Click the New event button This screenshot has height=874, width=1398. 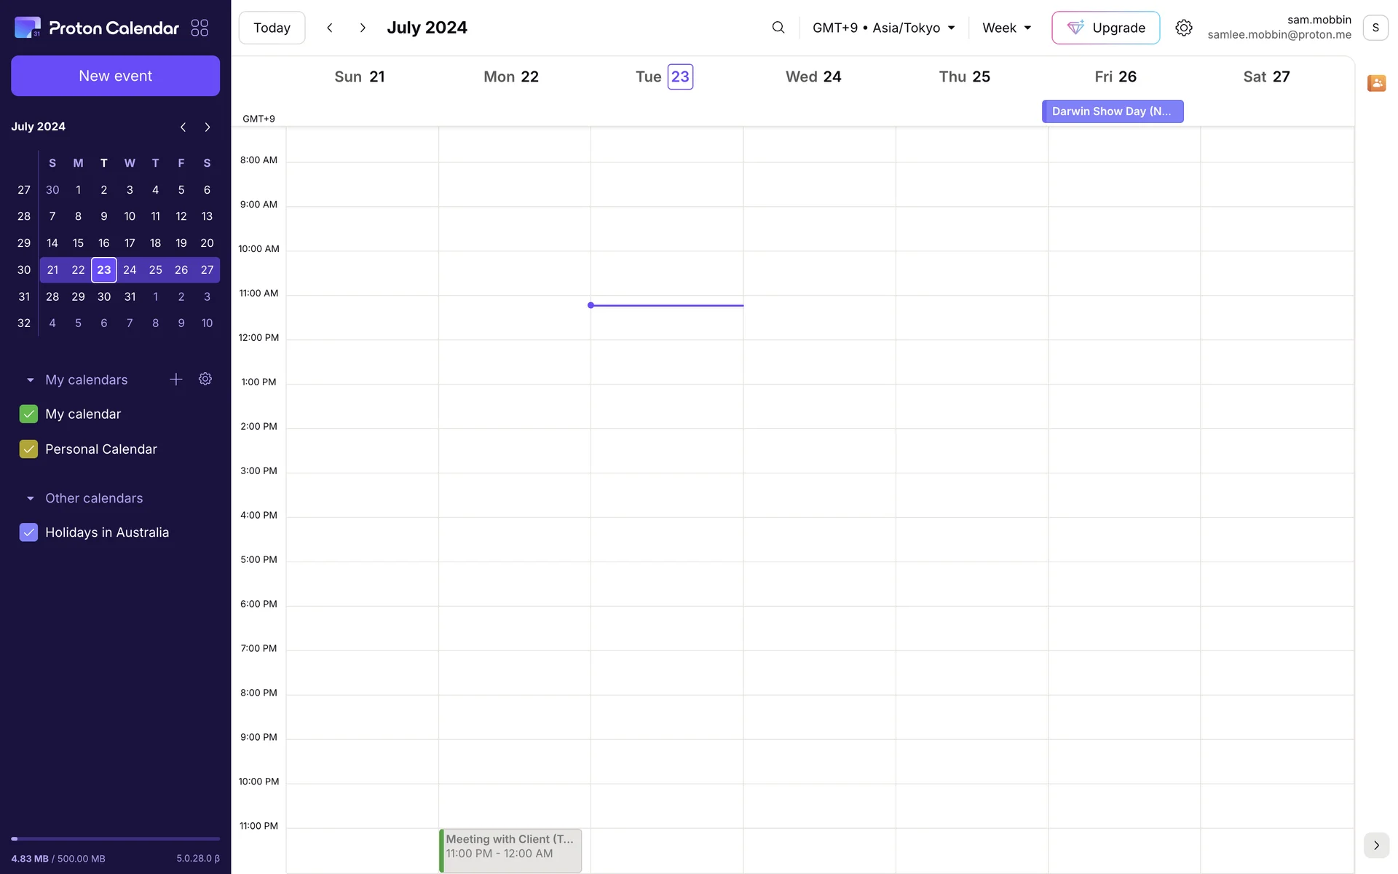pos(115,76)
